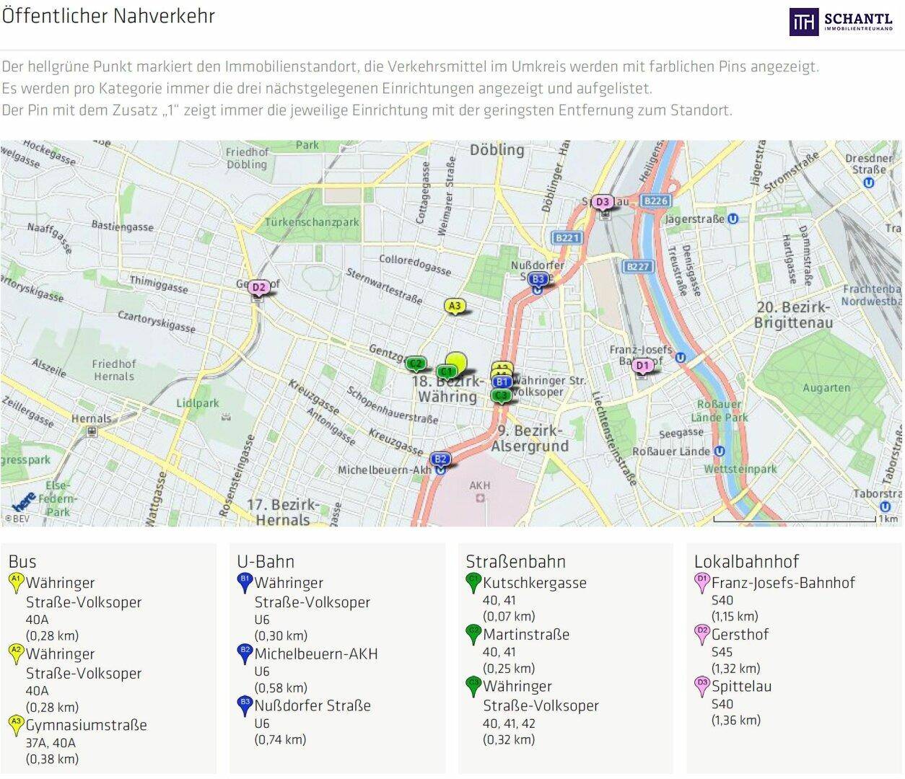Image resolution: width=905 pixels, height=779 pixels.
Task: Select Spittelau in the Lokalbahnhof list
Action: 741,686
